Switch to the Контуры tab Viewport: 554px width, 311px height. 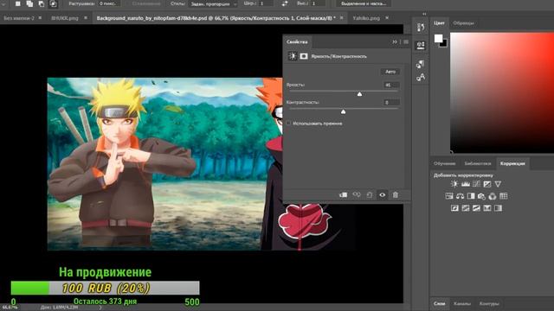click(x=489, y=303)
